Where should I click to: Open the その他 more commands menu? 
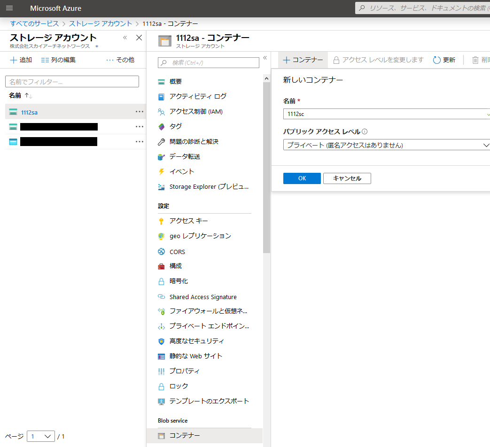(x=120, y=60)
